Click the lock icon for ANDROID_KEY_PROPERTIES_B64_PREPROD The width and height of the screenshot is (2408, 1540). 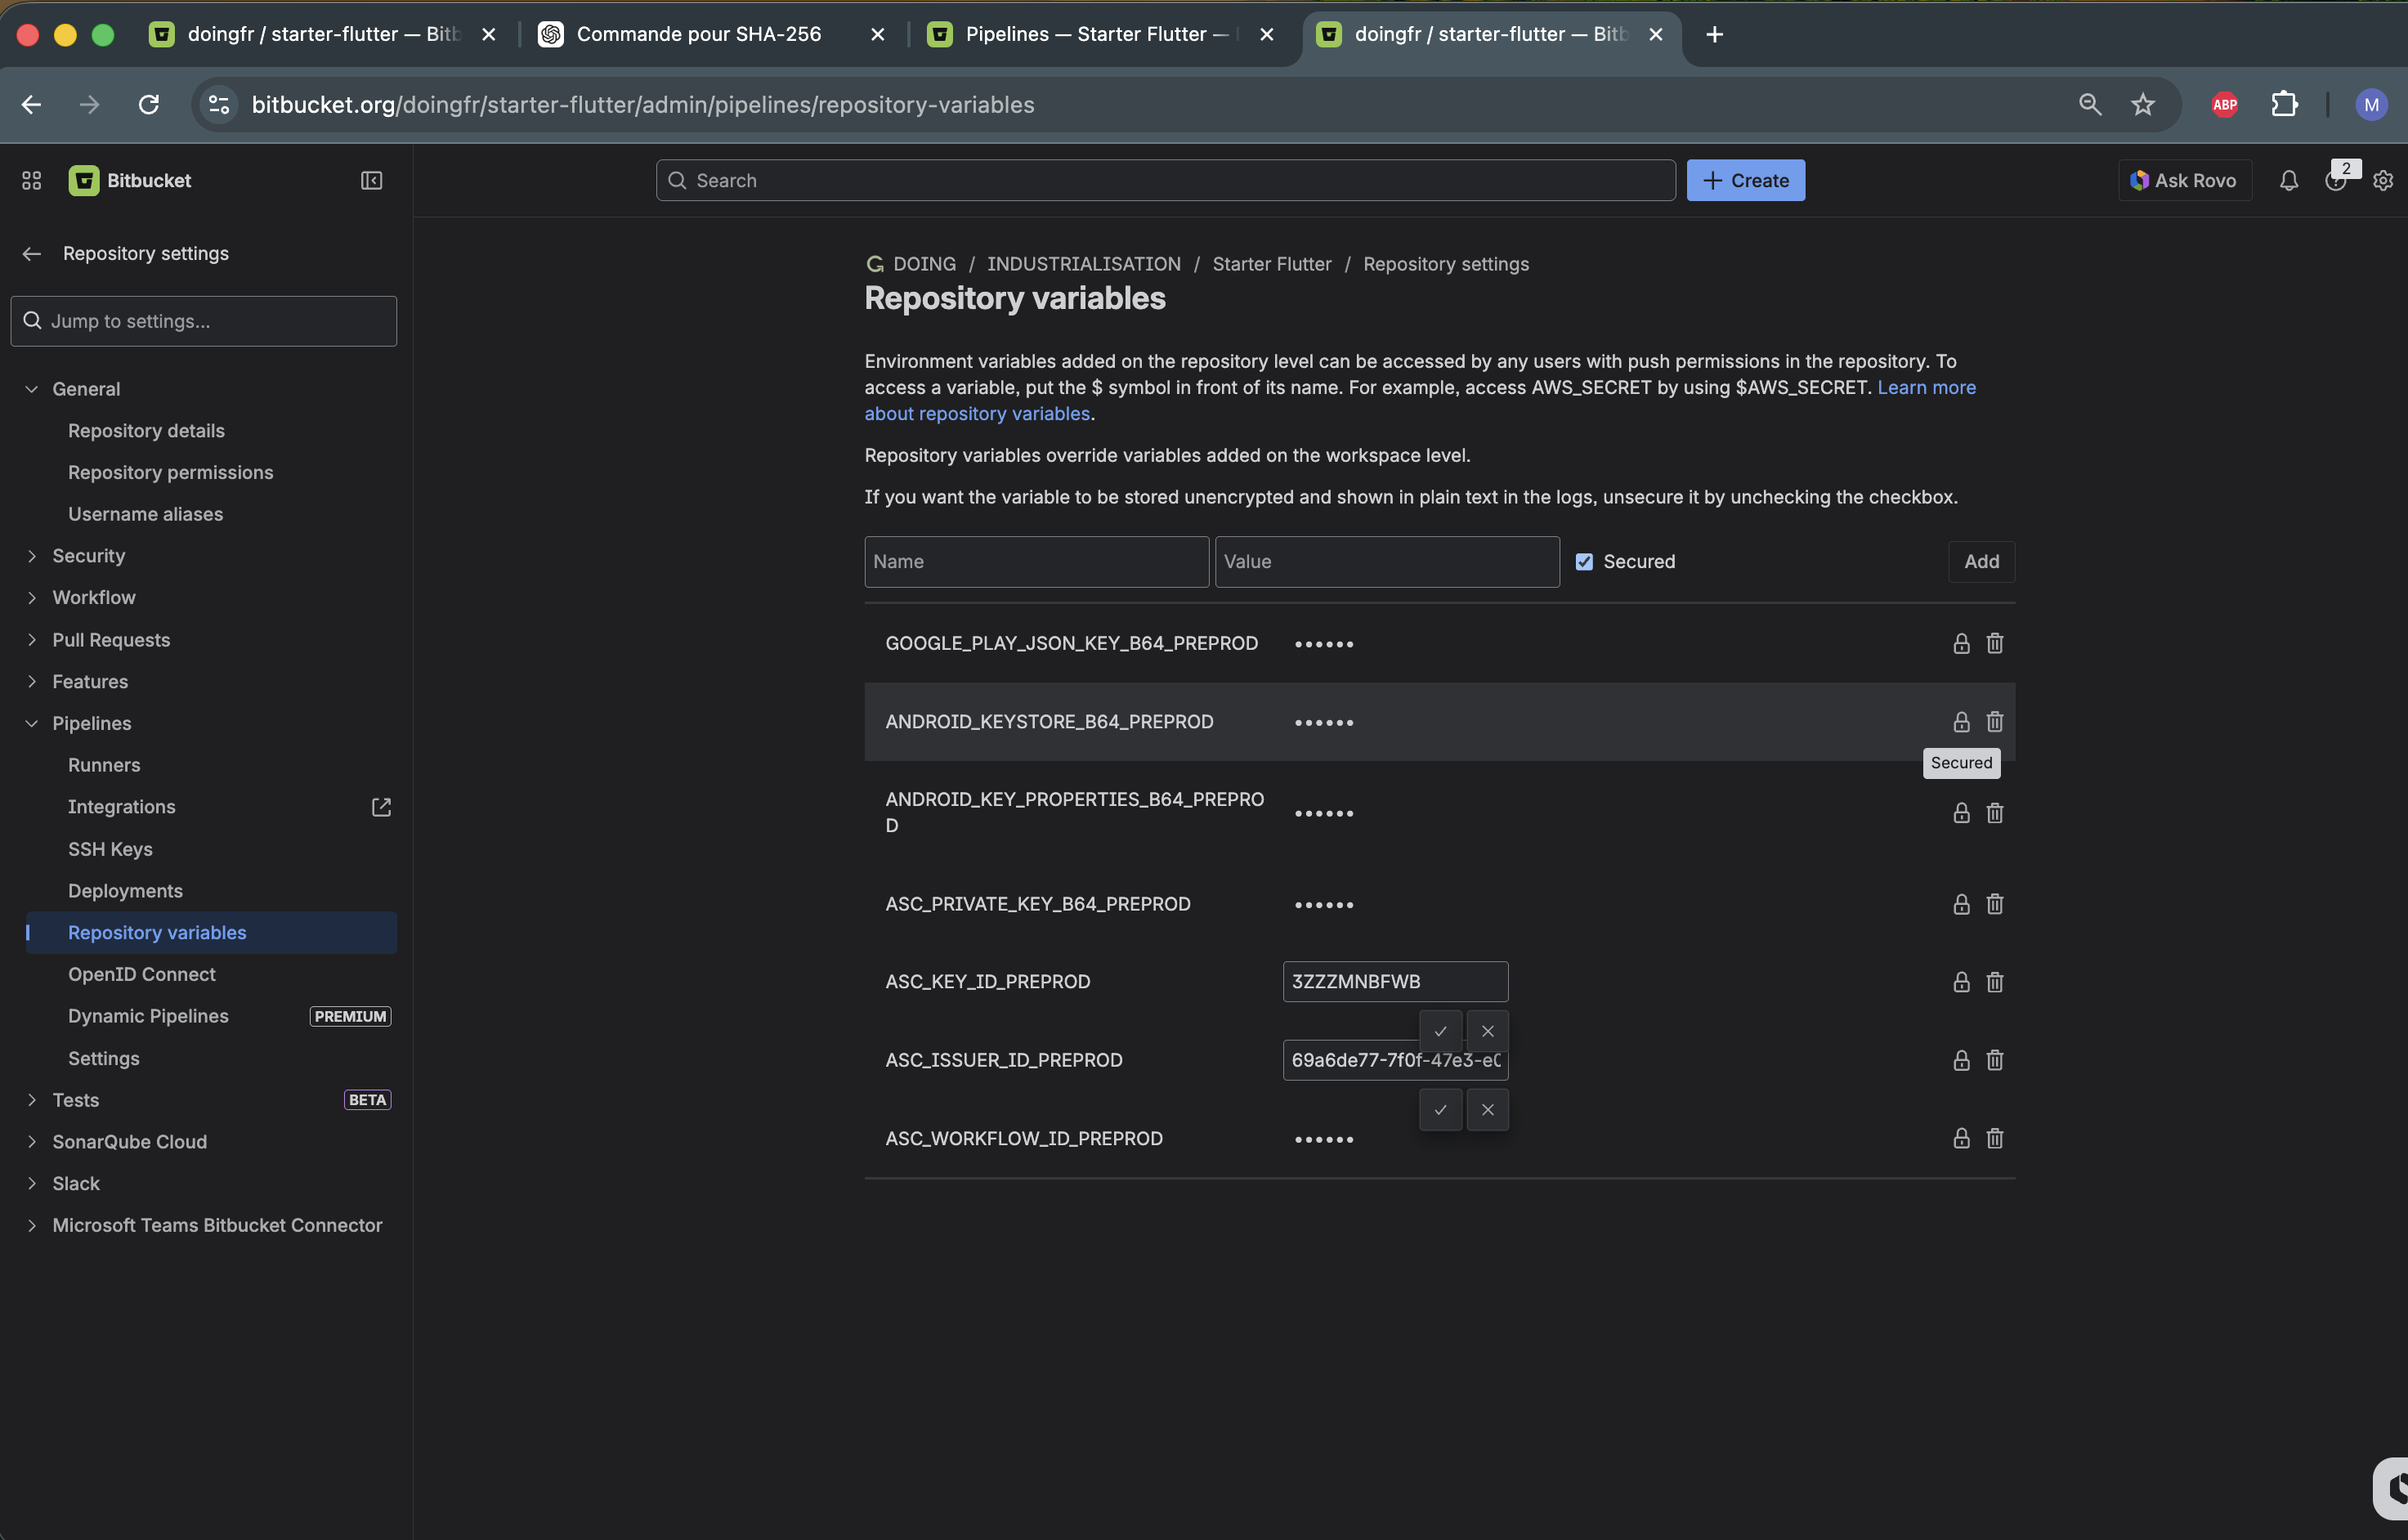[1961, 813]
